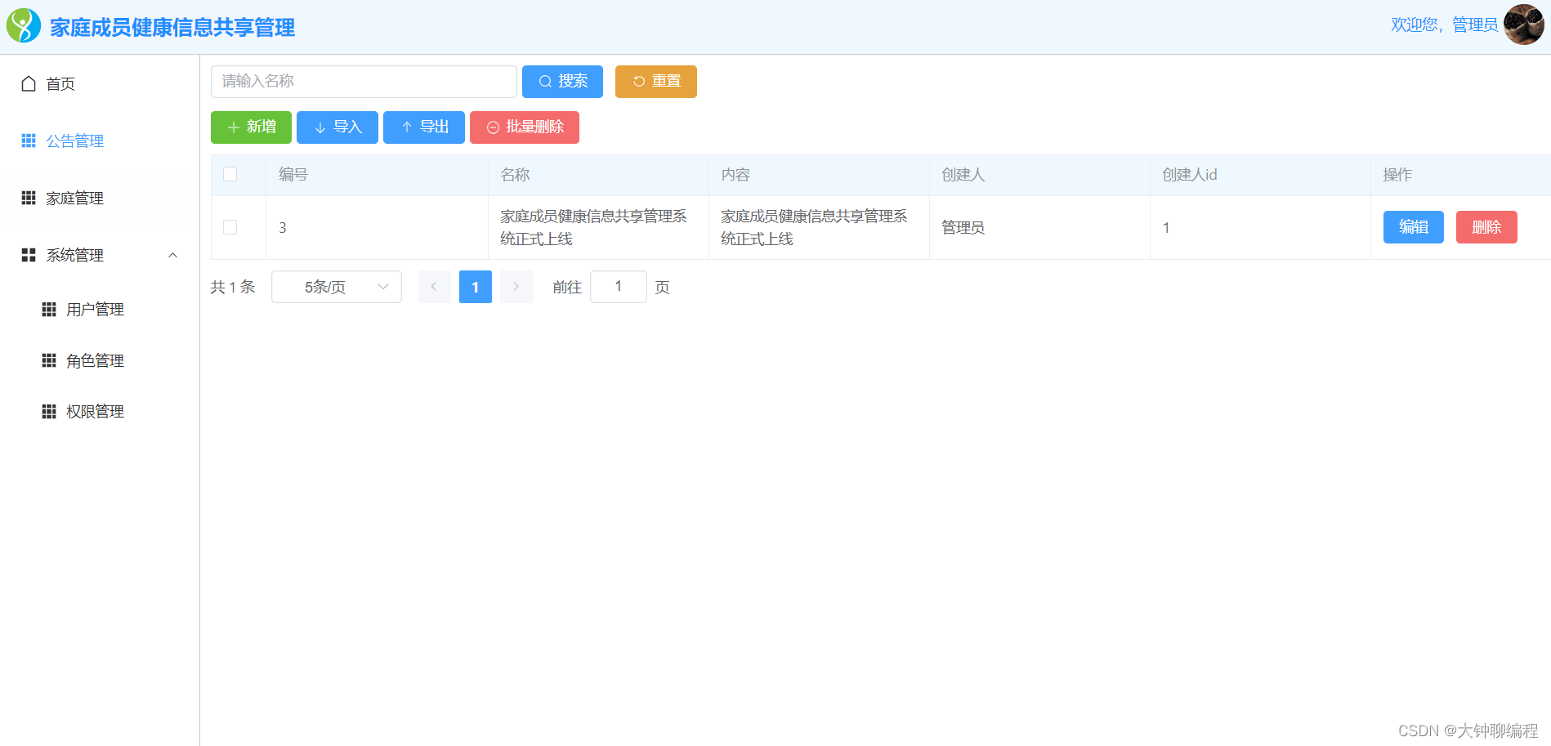Select the 角色管理 grid icon

[48, 360]
